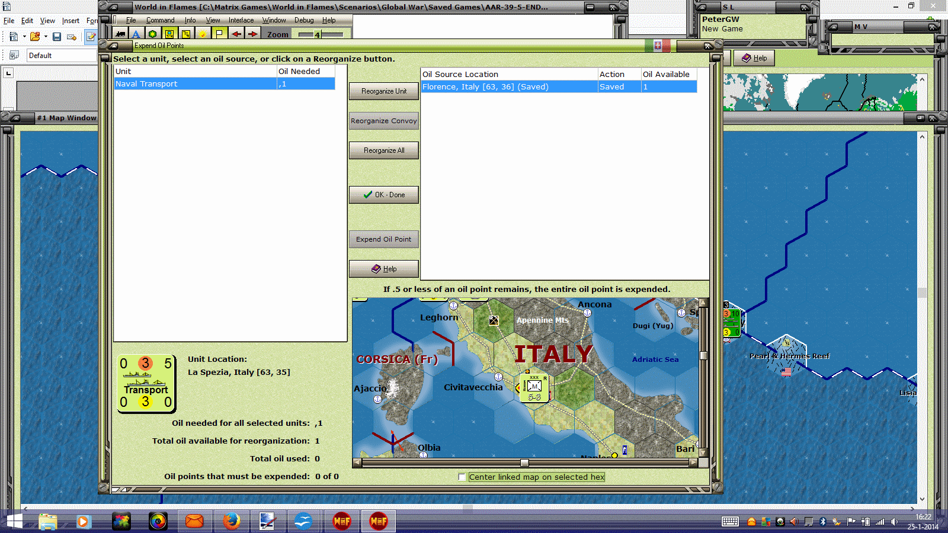Click the green hexagon toolbar icon
The image size is (948, 533).
click(x=153, y=34)
